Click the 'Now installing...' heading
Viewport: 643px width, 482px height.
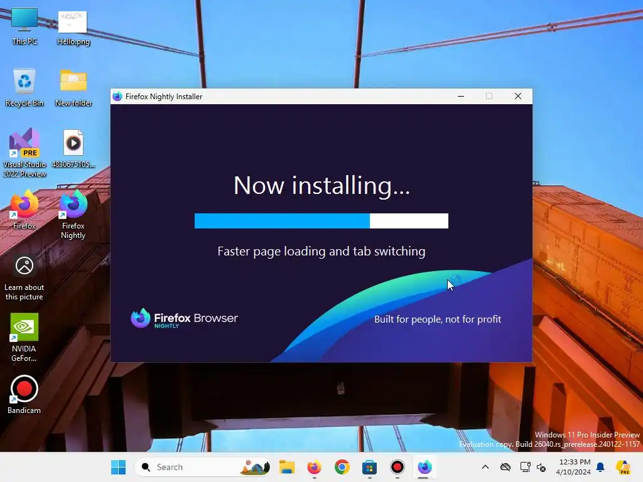pyautogui.click(x=321, y=185)
